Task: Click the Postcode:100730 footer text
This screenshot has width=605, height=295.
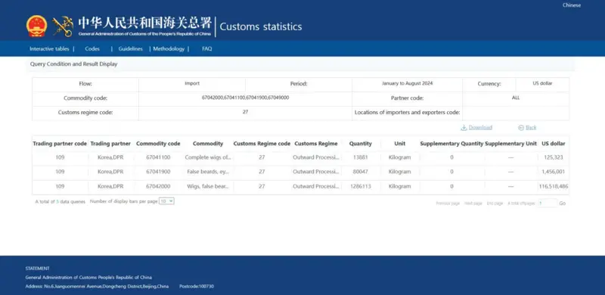Action: pyautogui.click(x=197, y=287)
